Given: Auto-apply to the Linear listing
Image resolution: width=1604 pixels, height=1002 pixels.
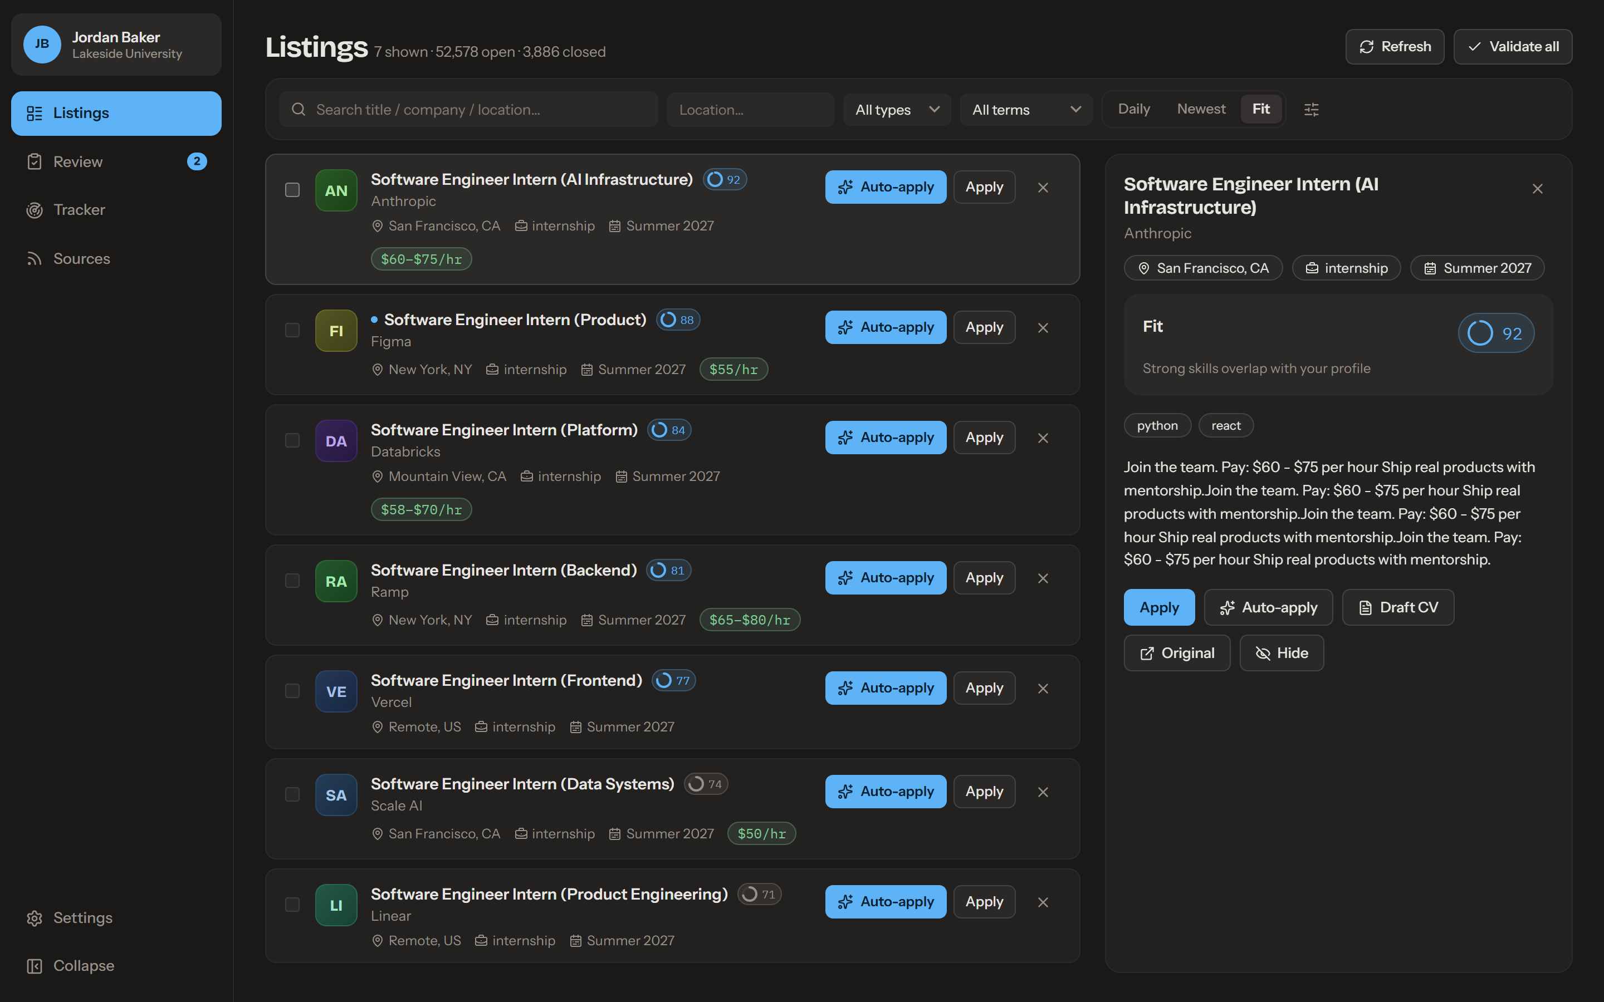Looking at the screenshot, I should (x=886, y=902).
